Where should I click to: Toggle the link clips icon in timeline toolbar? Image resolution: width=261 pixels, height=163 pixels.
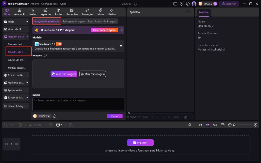tap(200, 125)
